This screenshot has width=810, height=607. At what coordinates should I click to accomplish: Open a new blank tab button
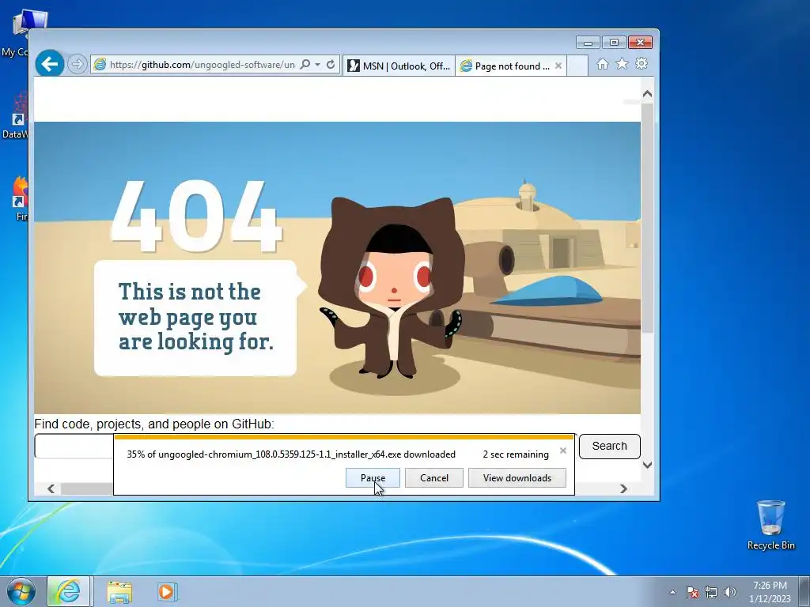tap(577, 66)
